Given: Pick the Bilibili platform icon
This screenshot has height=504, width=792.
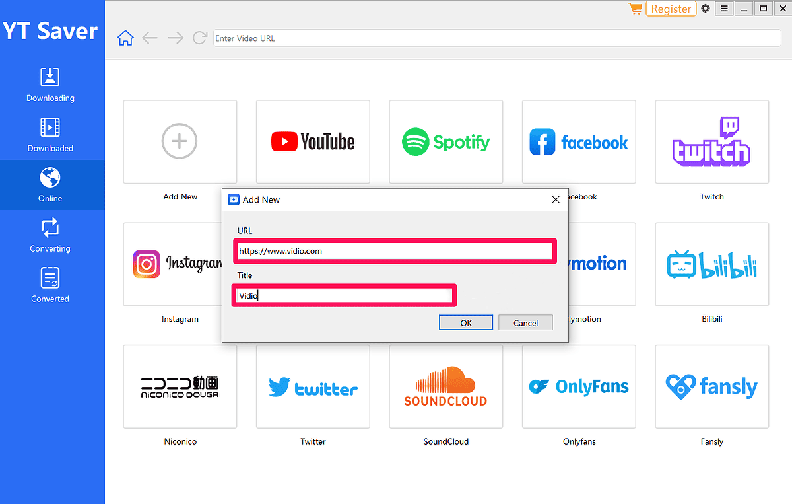Looking at the screenshot, I should tap(711, 264).
